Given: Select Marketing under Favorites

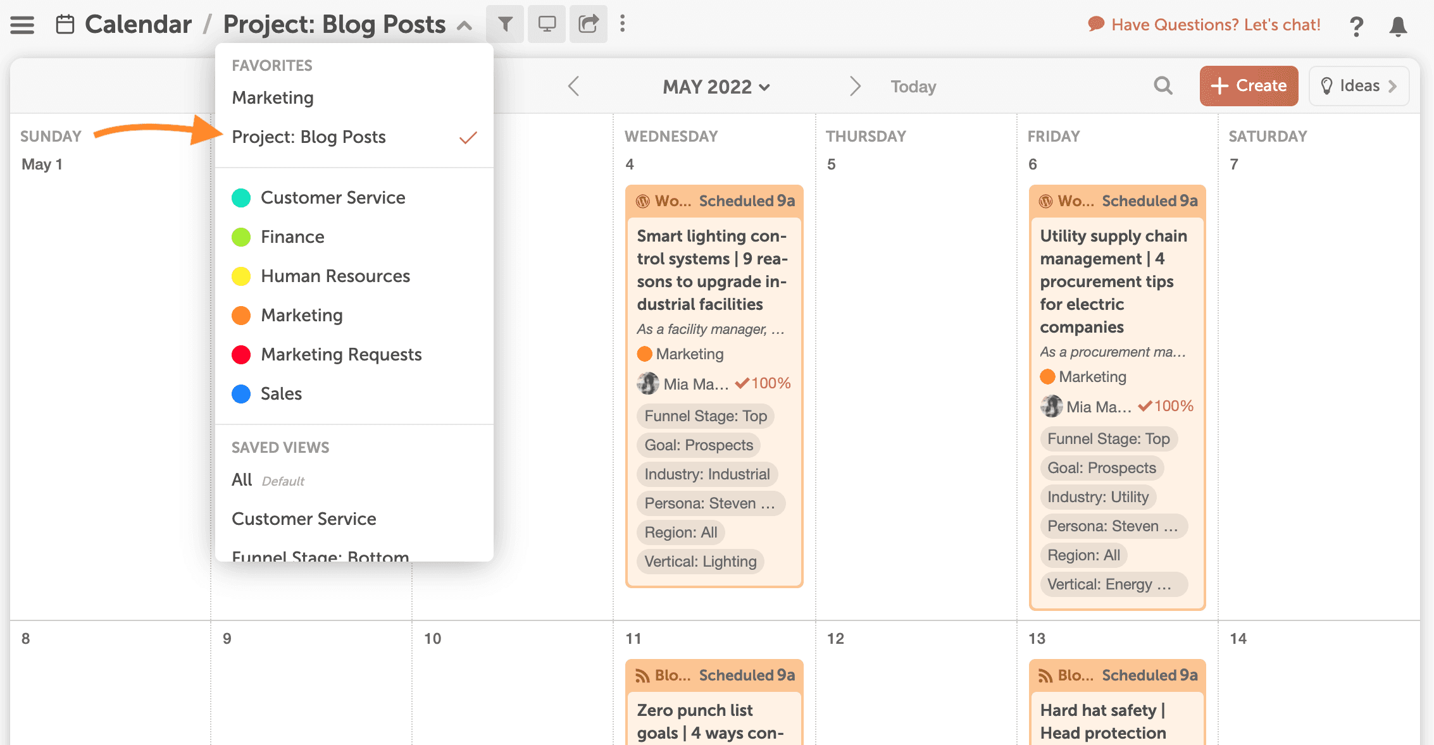Looking at the screenshot, I should pyautogui.click(x=273, y=97).
